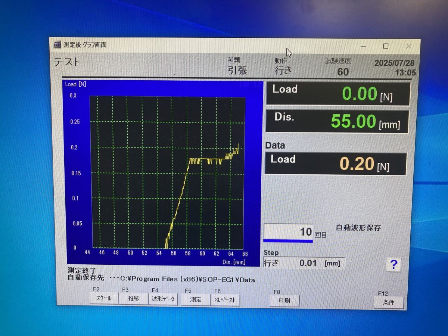The width and height of the screenshot is (448, 336).
Task: Click the スケール (F2) button
Action: tap(104, 298)
